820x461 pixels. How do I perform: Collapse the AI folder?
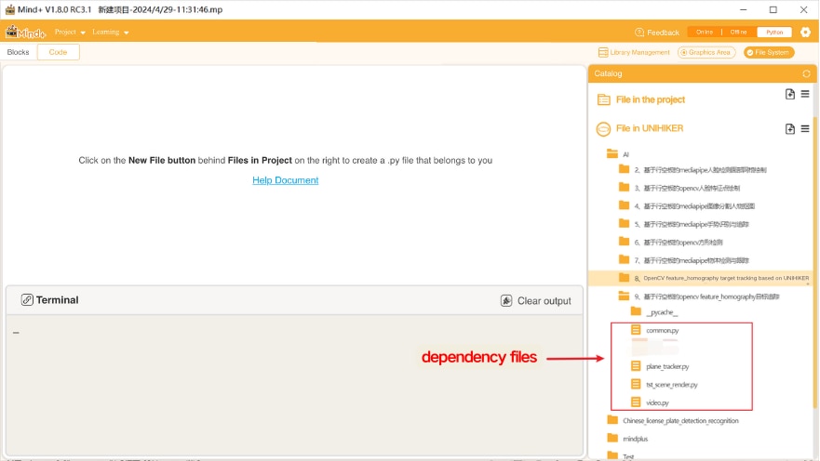pyautogui.click(x=613, y=154)
